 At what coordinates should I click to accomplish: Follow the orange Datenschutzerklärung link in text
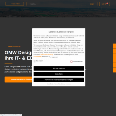46,54
